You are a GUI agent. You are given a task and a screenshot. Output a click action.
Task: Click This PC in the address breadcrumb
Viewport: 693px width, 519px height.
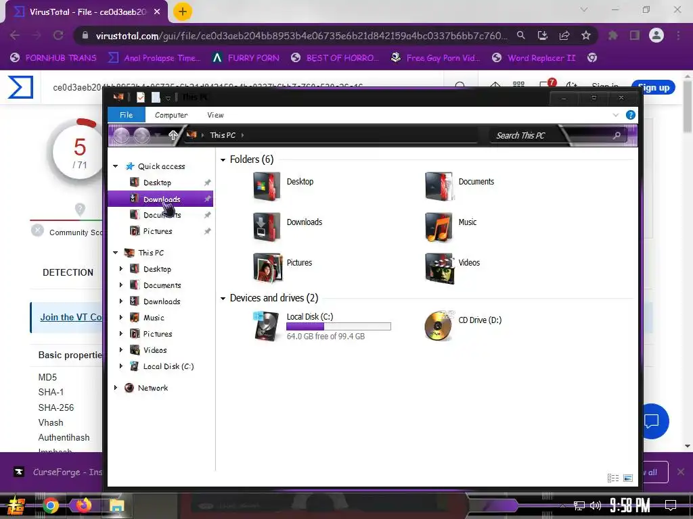pyautogui.click(x=222, y=135)
